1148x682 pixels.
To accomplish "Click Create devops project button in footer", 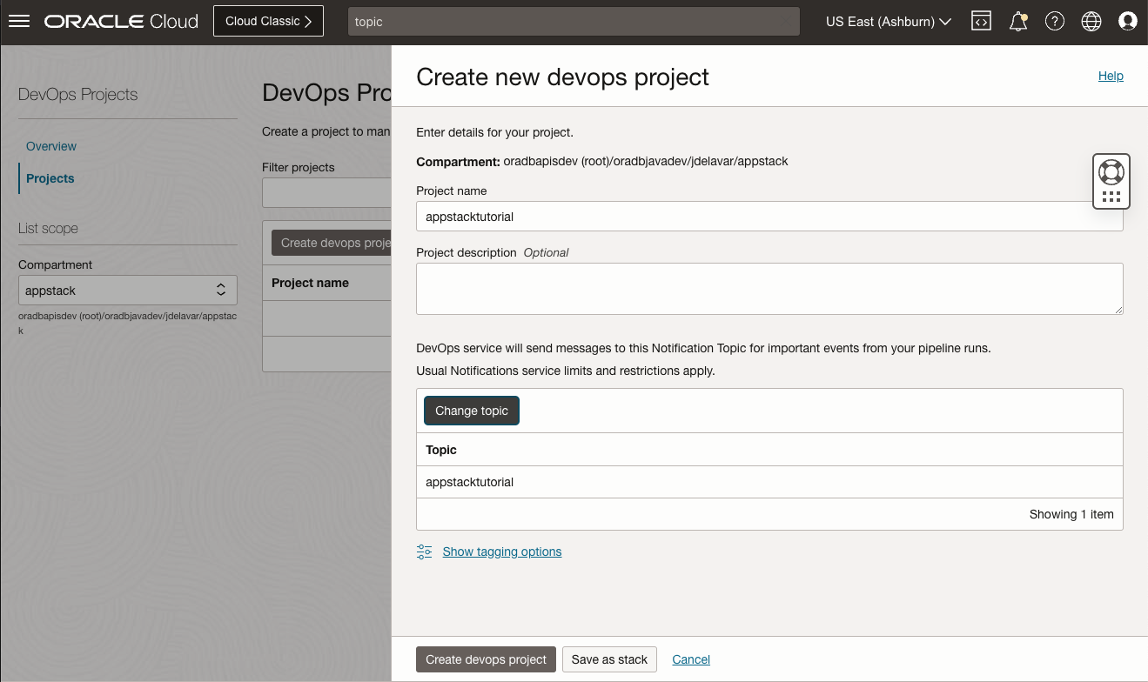I will pyautogui.click(x=486, y=659).
